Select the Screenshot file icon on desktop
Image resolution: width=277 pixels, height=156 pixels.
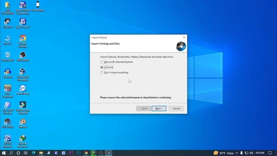(38, 7)
